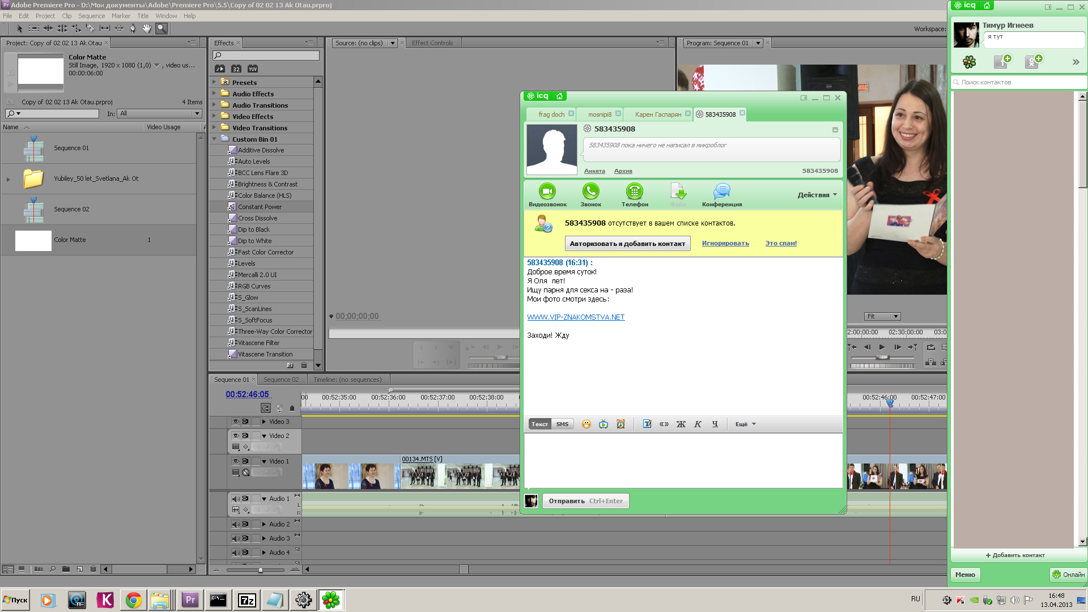Image resolution: width=1088 pixels, height=612 pixels.
Task: Filter effects by accelerated effects badge
Action: 220,69
